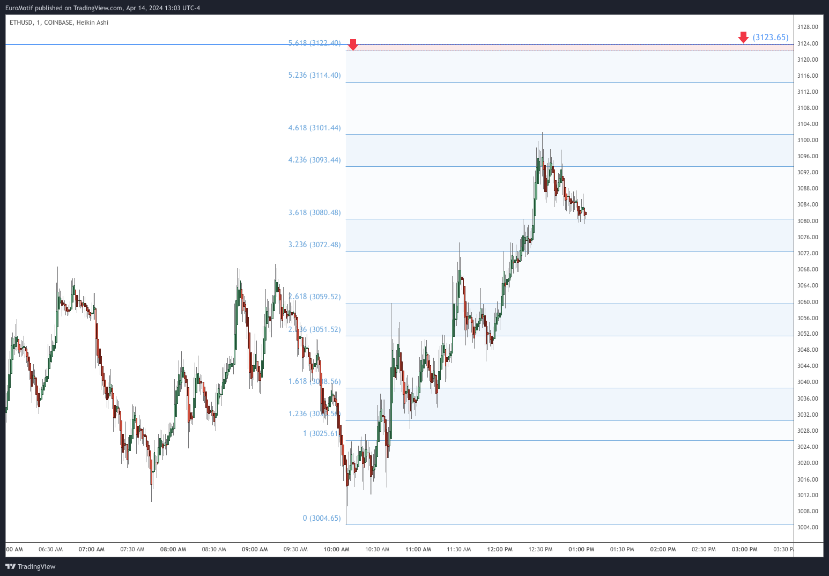Click the TradingView logo in the footer
829x576 pixels.
pyautogui.click(x=31, y=566)
